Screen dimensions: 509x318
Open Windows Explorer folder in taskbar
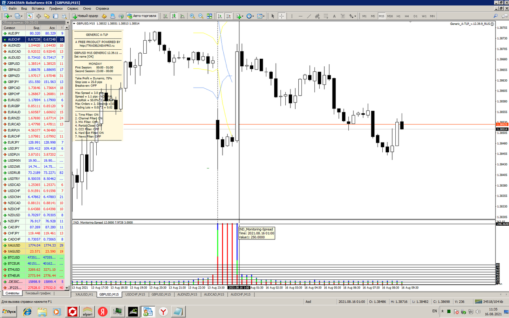42,311
